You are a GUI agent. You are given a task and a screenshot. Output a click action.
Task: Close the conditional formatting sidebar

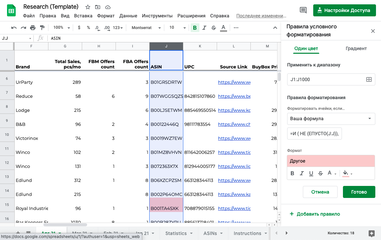(x=373, y=31)
